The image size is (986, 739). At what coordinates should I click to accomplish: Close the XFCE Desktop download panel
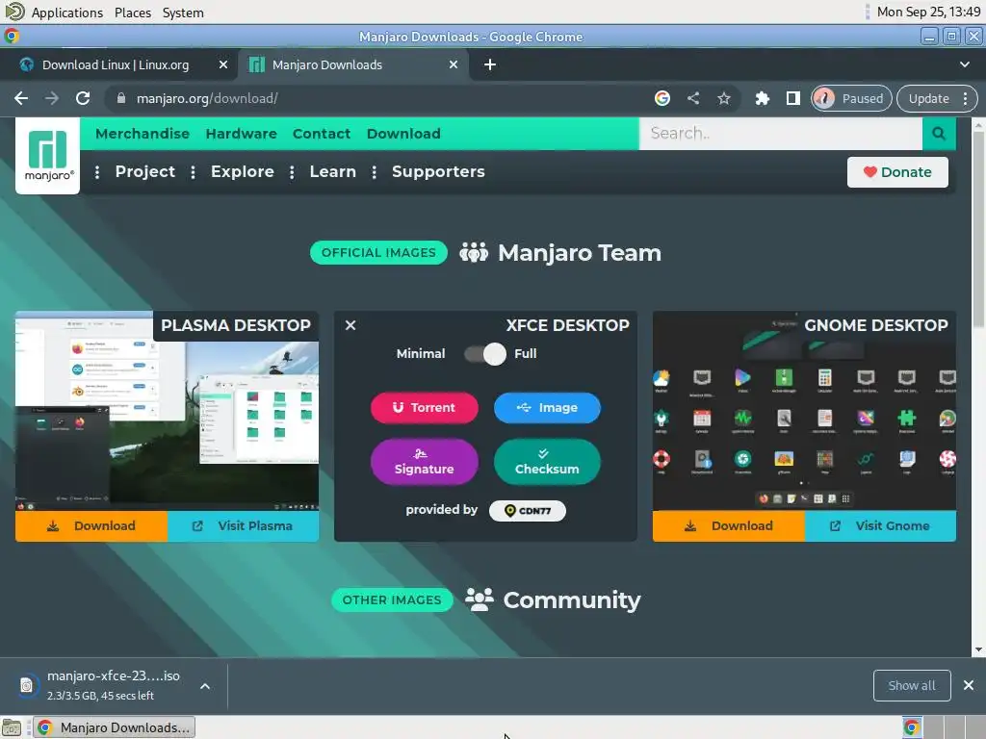[350, 325]
